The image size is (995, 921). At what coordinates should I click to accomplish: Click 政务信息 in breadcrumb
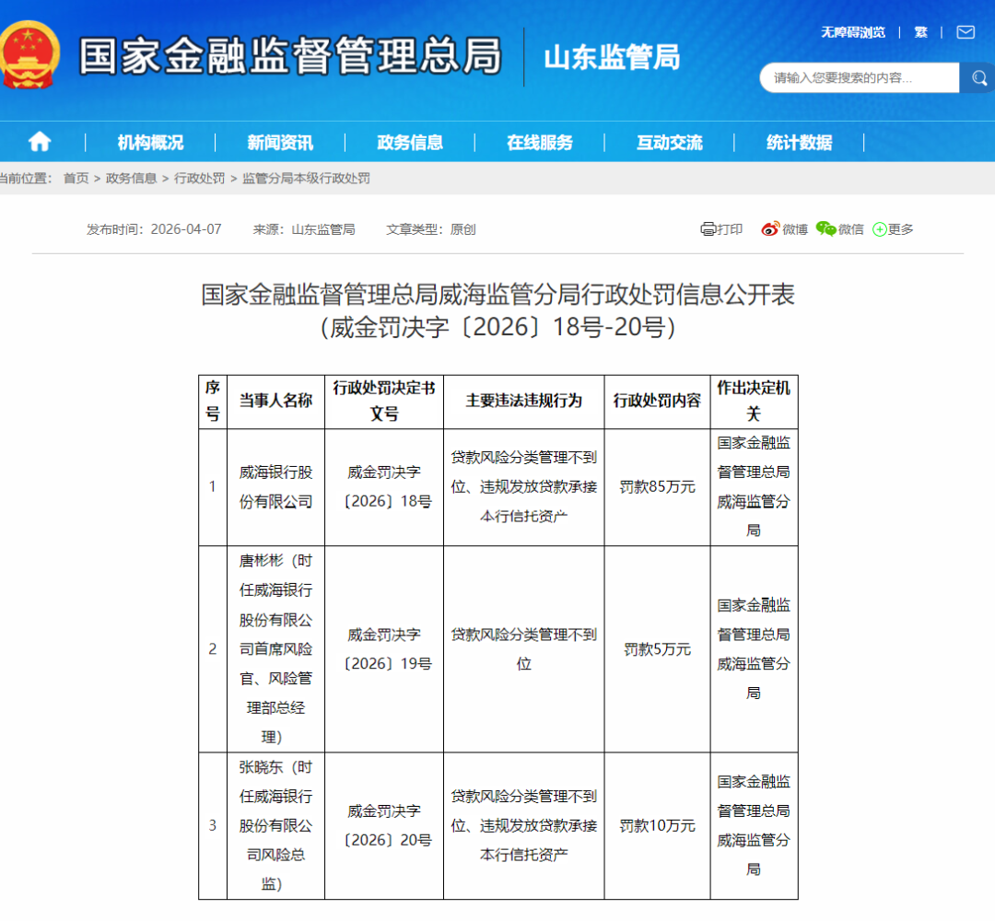(x=132, y=179)
